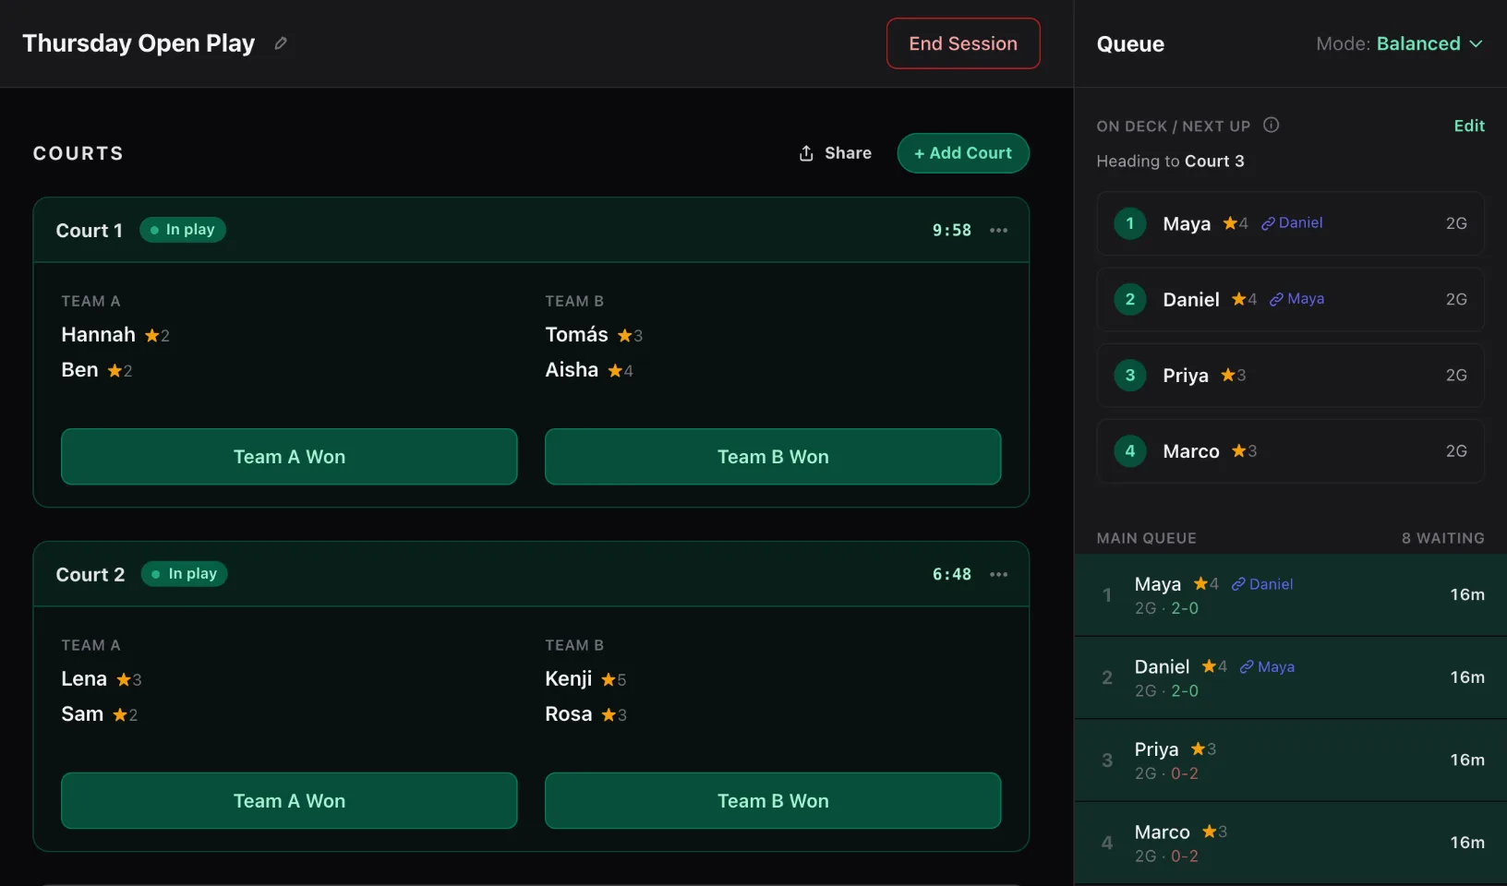Screen dimensions: 1507x886
Task: Click Court 1 In play status badge
Action: (x=183, y=230)
